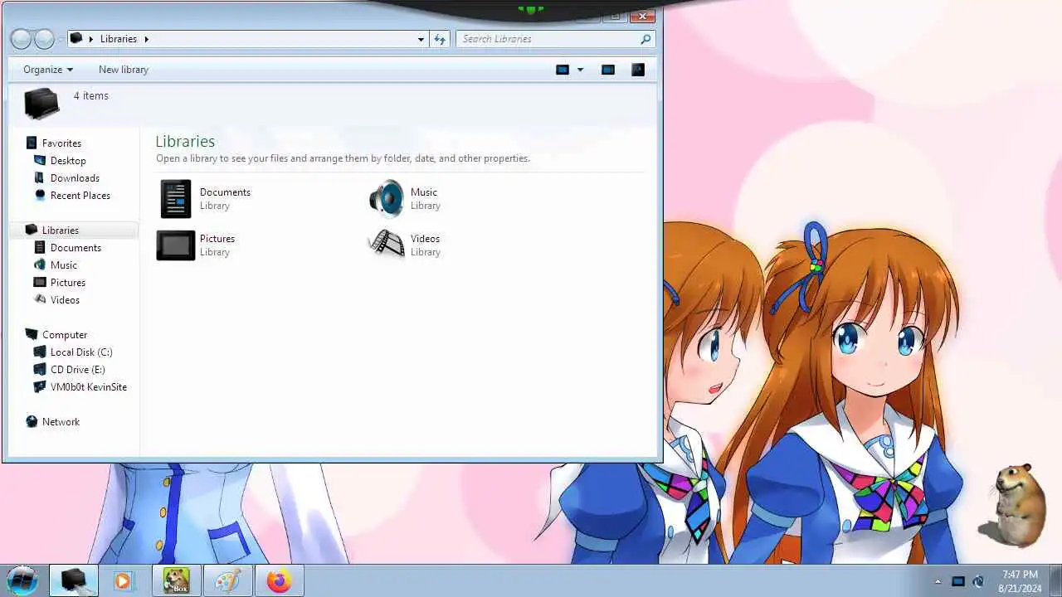This screenshot has height=597, width=1062.
Task: Click Windows Explorer taskbar icon
Action: (74, 580)
